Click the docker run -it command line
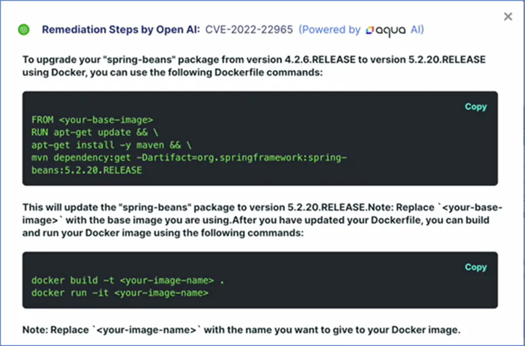525x346 pixels. (120, 293)
